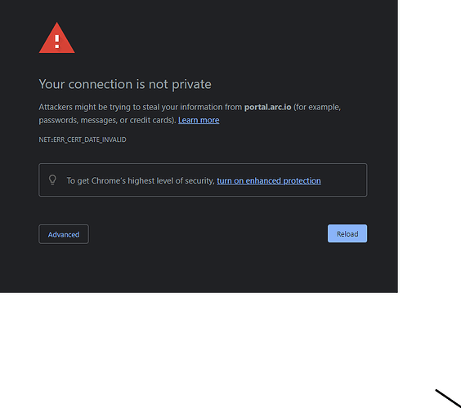Click the Your connection is not private heading
The width and height of the screenshot is (461, 408).
(x=125, y=85)
